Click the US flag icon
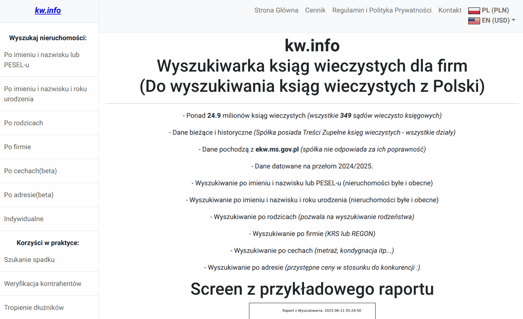The width and height of the screenshot is (523, 319). (474, 21)
